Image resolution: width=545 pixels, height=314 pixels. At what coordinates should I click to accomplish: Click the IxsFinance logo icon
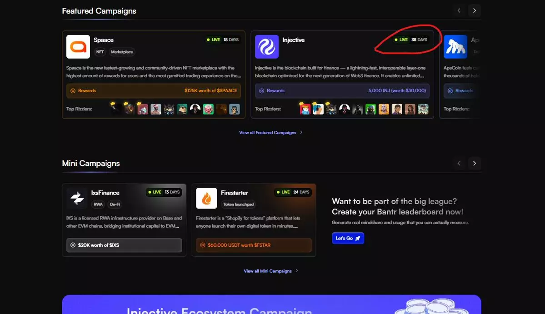click(x=76, y=198)
